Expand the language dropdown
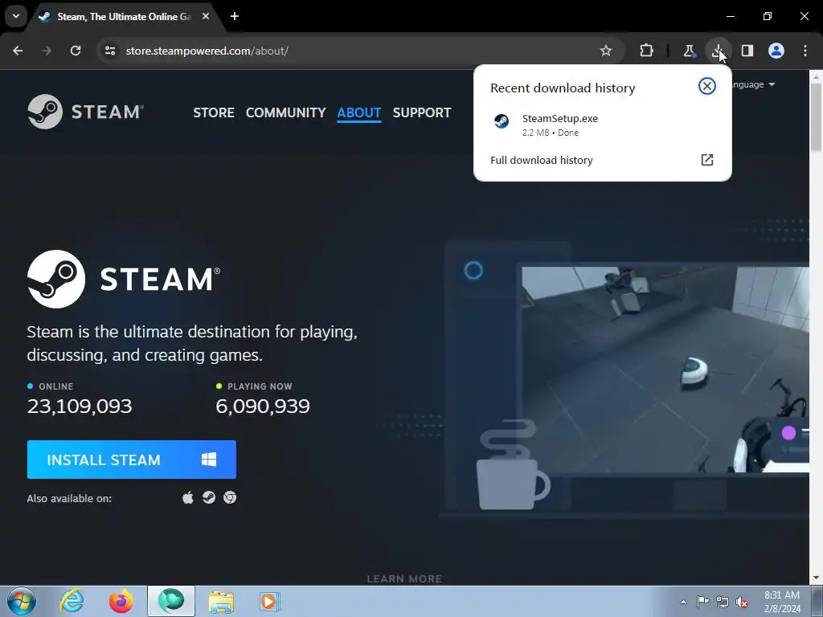The height and width of the screenshot is (617, 823). point(754,84)
